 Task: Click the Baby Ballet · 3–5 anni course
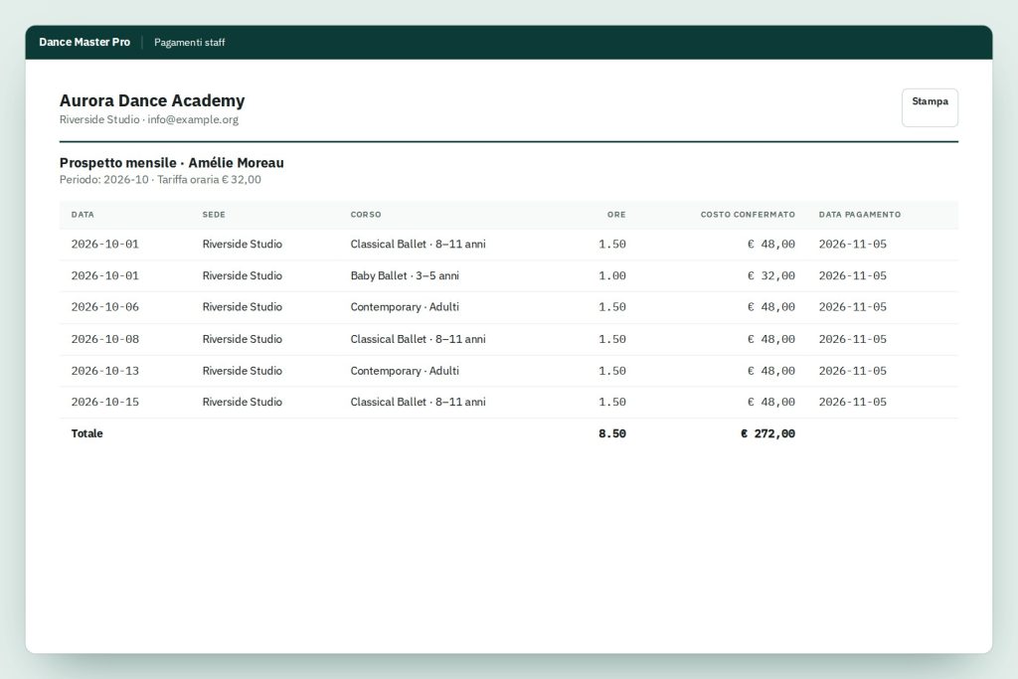tap(405, 276)
